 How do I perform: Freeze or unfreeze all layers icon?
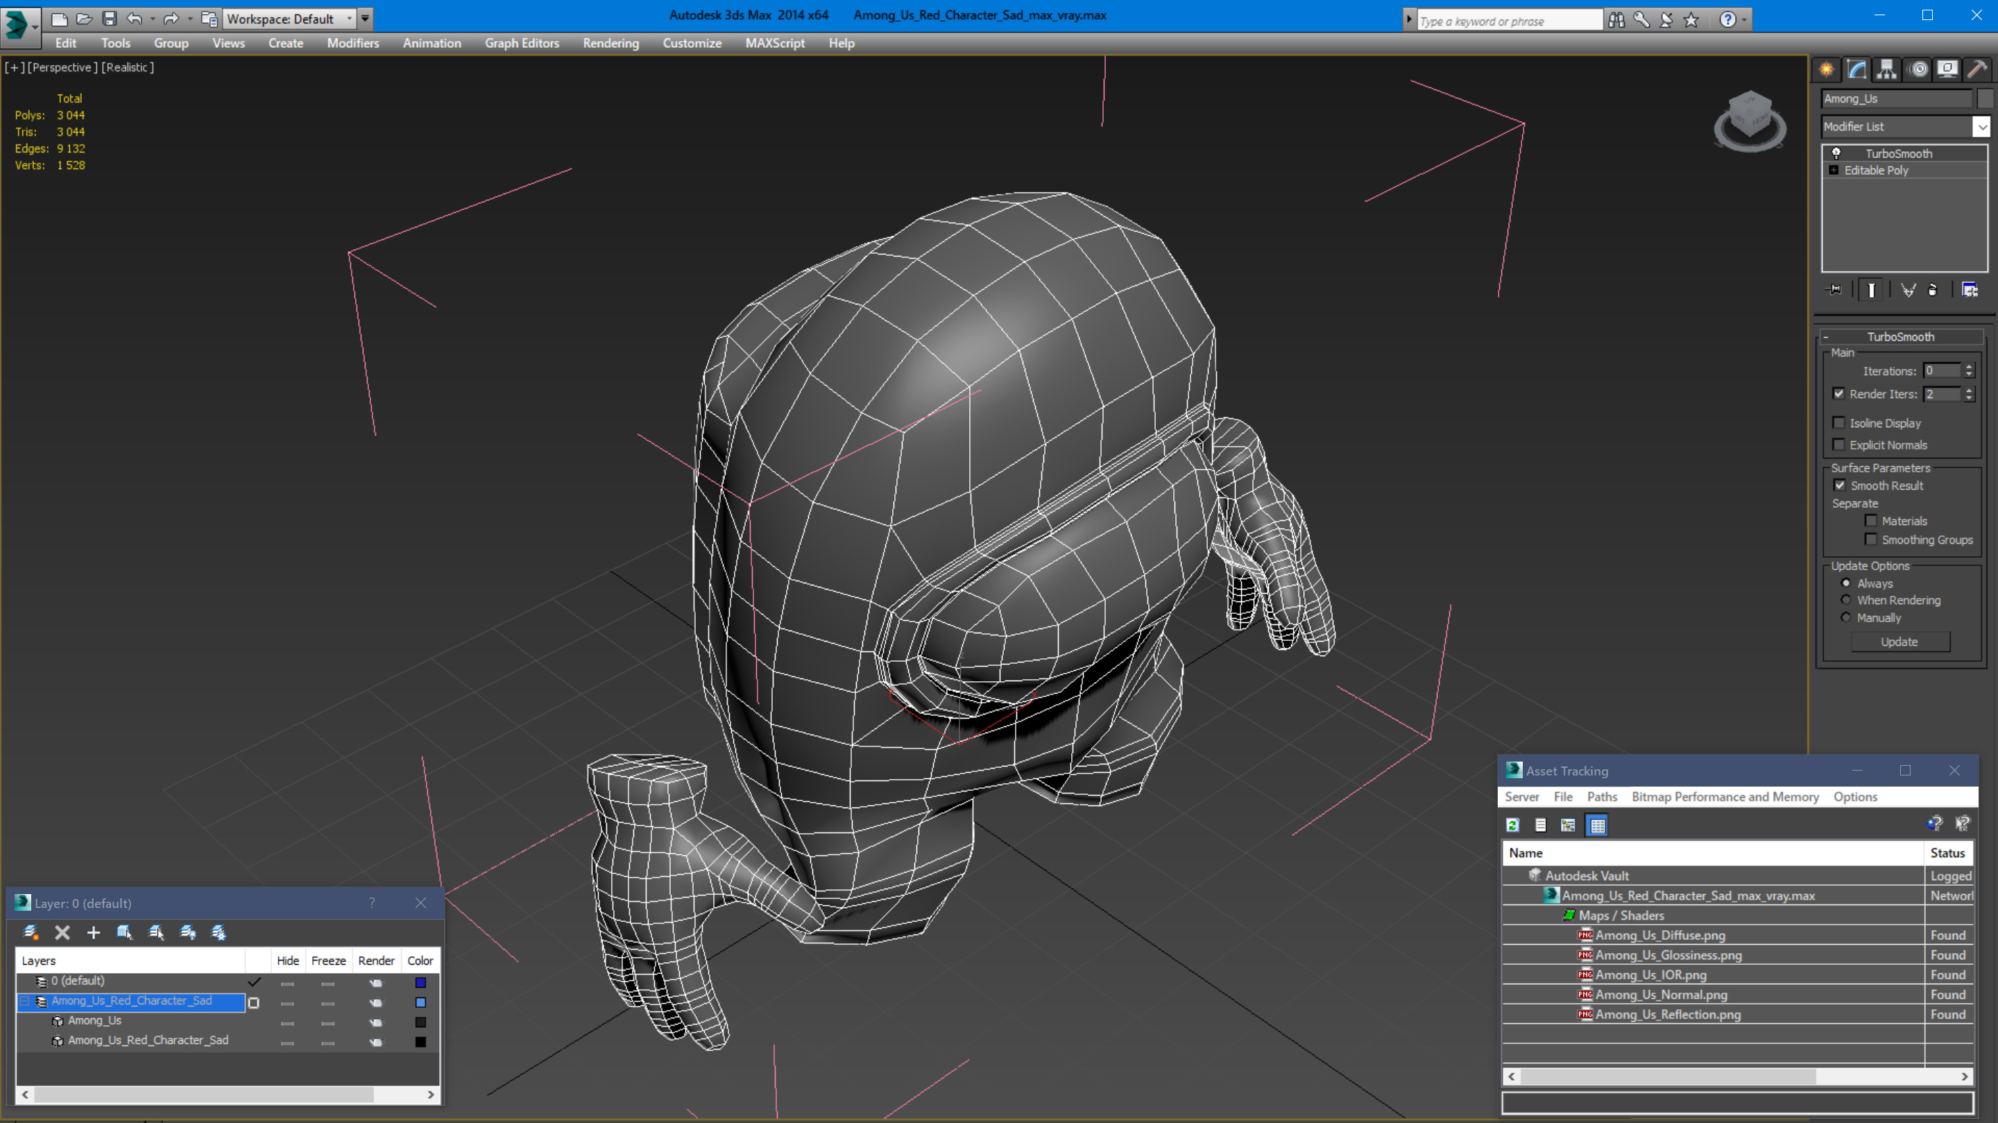pos(219,932)
